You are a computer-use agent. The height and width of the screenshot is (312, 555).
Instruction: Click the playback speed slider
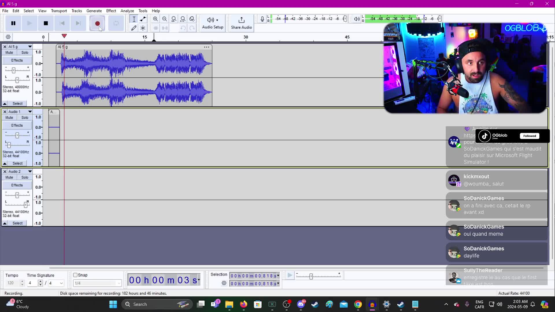click(311, 276)
